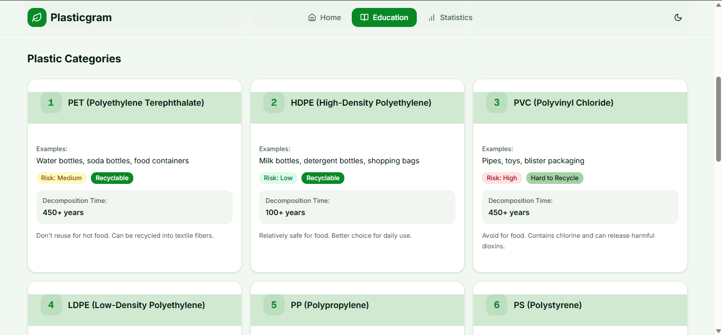This screenshot has width=722, height=335.
Task: Click the Plastic Categories heading
Action: coord(74,59)
